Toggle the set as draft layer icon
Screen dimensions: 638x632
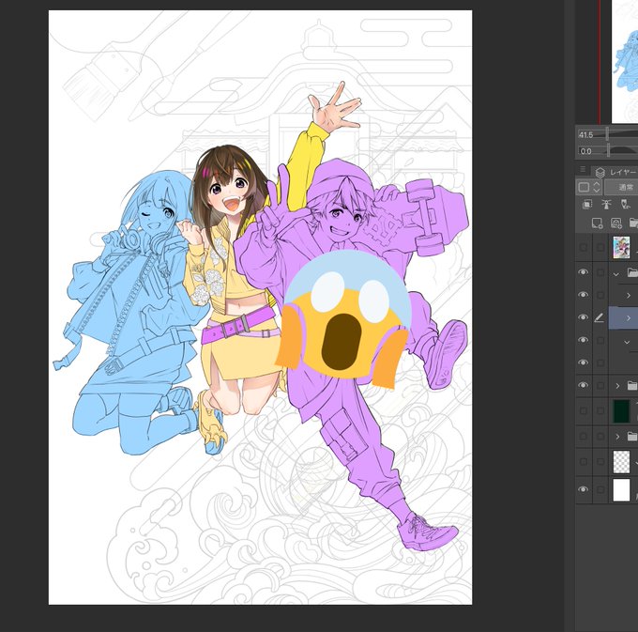(x=626, y=204)
